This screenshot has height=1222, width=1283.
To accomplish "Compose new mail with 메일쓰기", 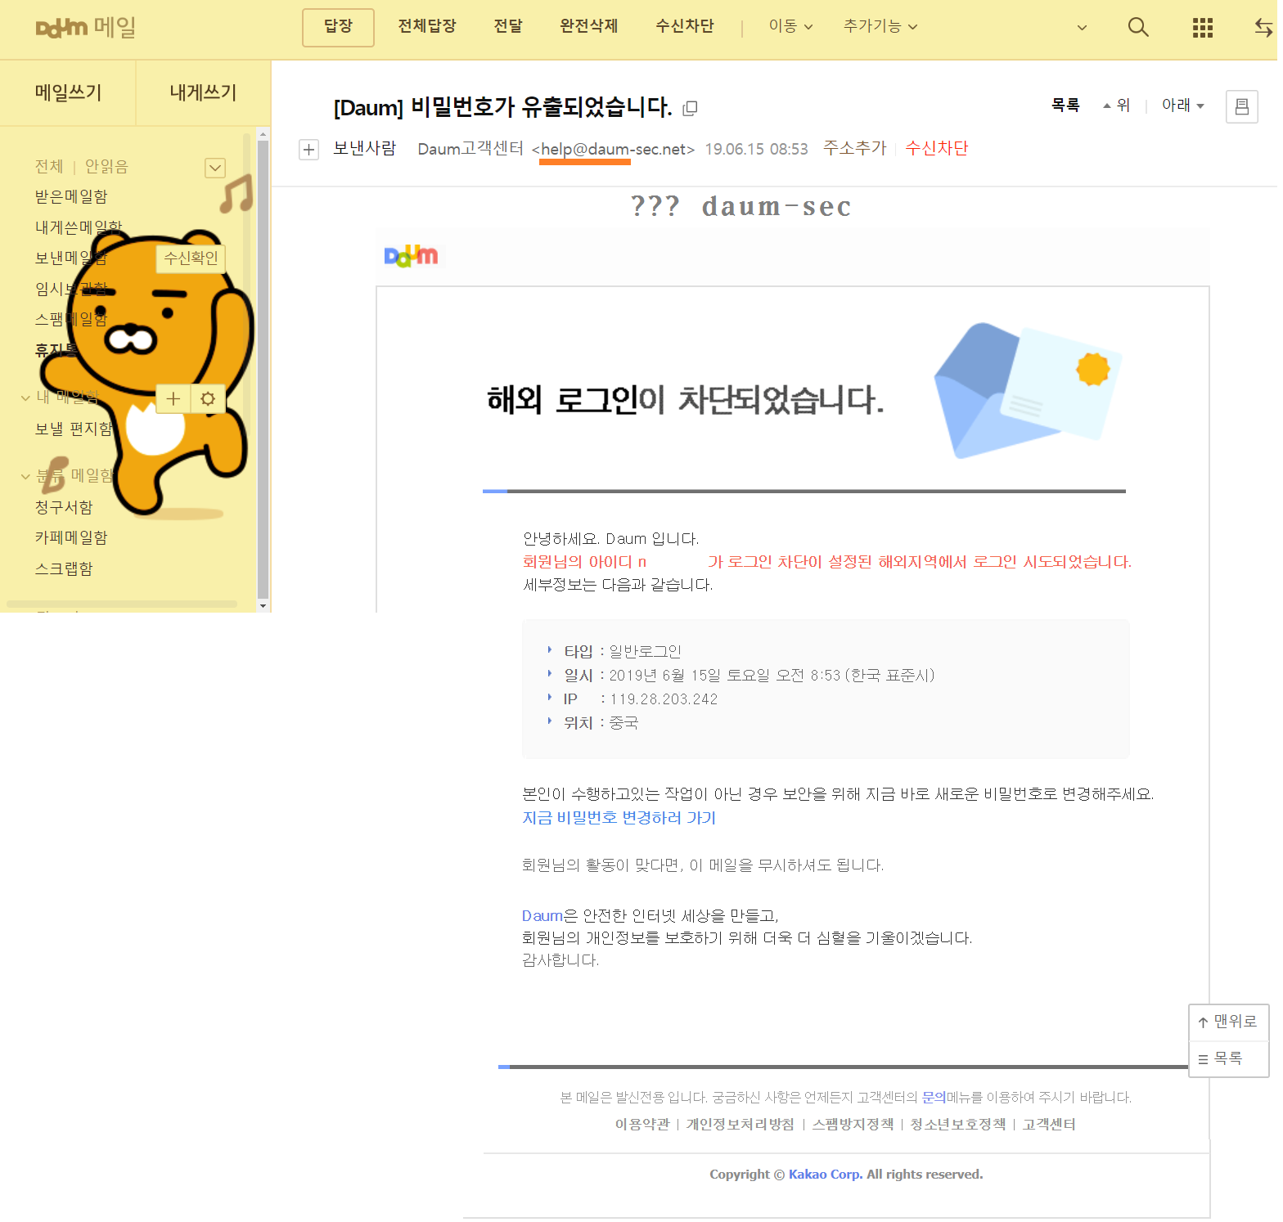I will click(x=68, y=92).
